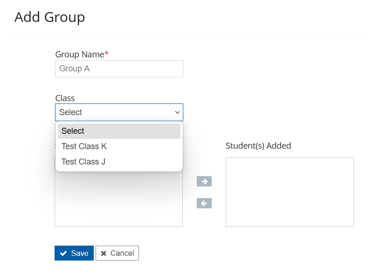Image resolution: width=368 pixels, height=275 pixels.
Task: Select Test Class K from list
Action: 84,146
